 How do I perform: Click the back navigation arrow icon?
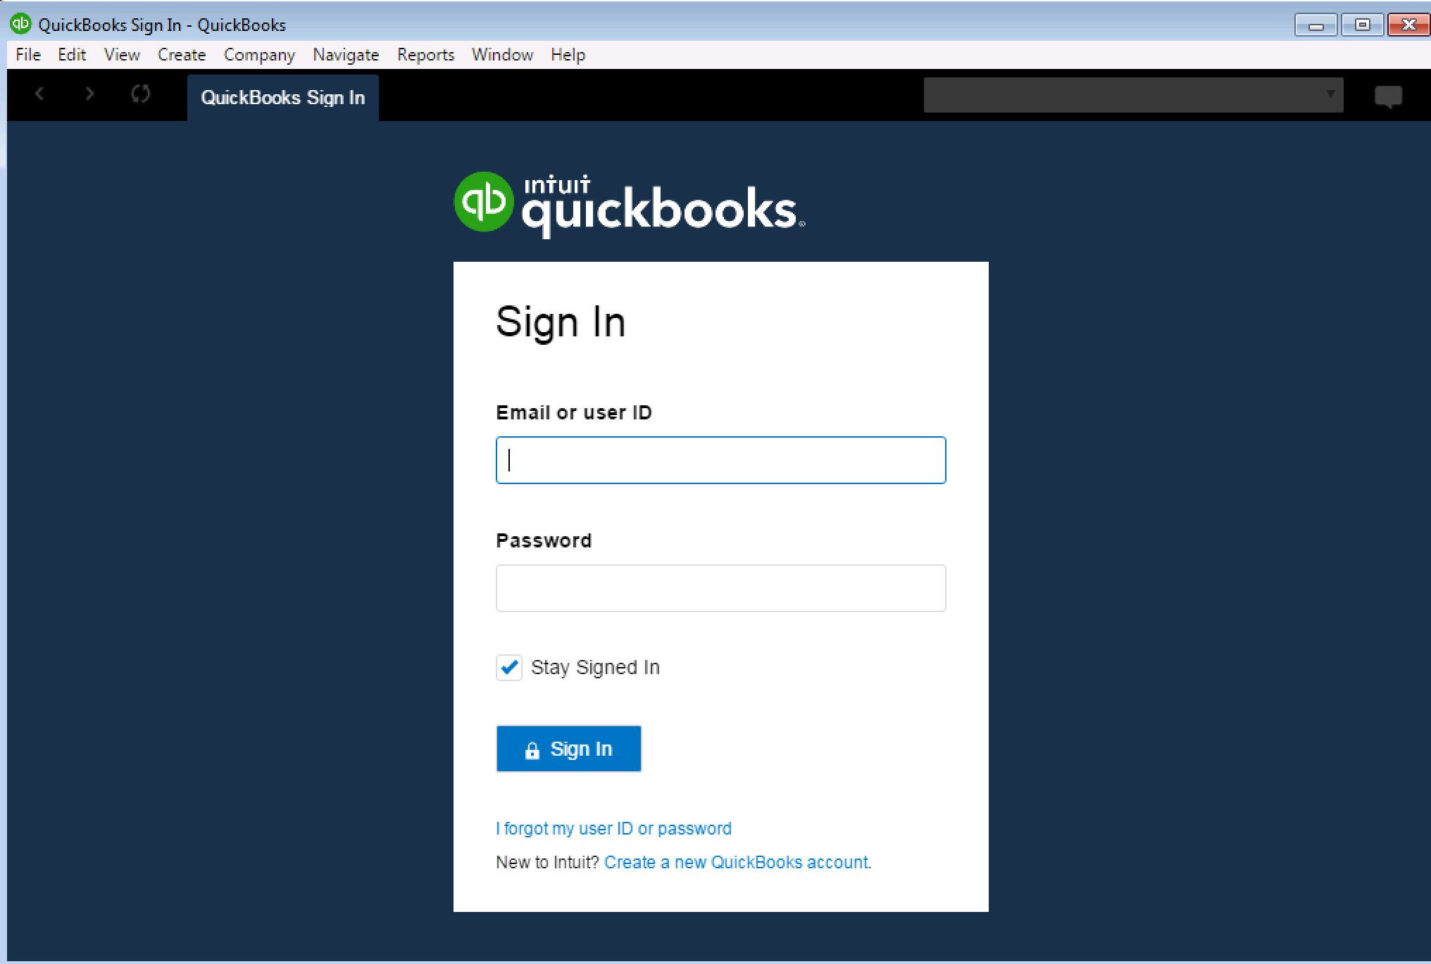coord(39,96)
